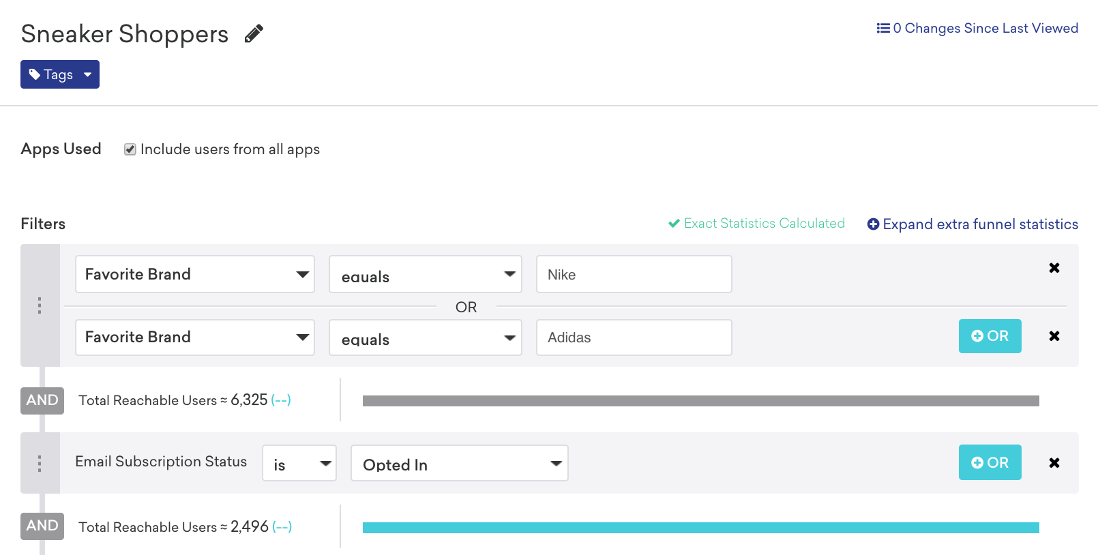This screenshot has width=1098, height=555.
Task: Open equals operator dropdown for Nike row
Action: pyautogui.click(x=426, y=274)
